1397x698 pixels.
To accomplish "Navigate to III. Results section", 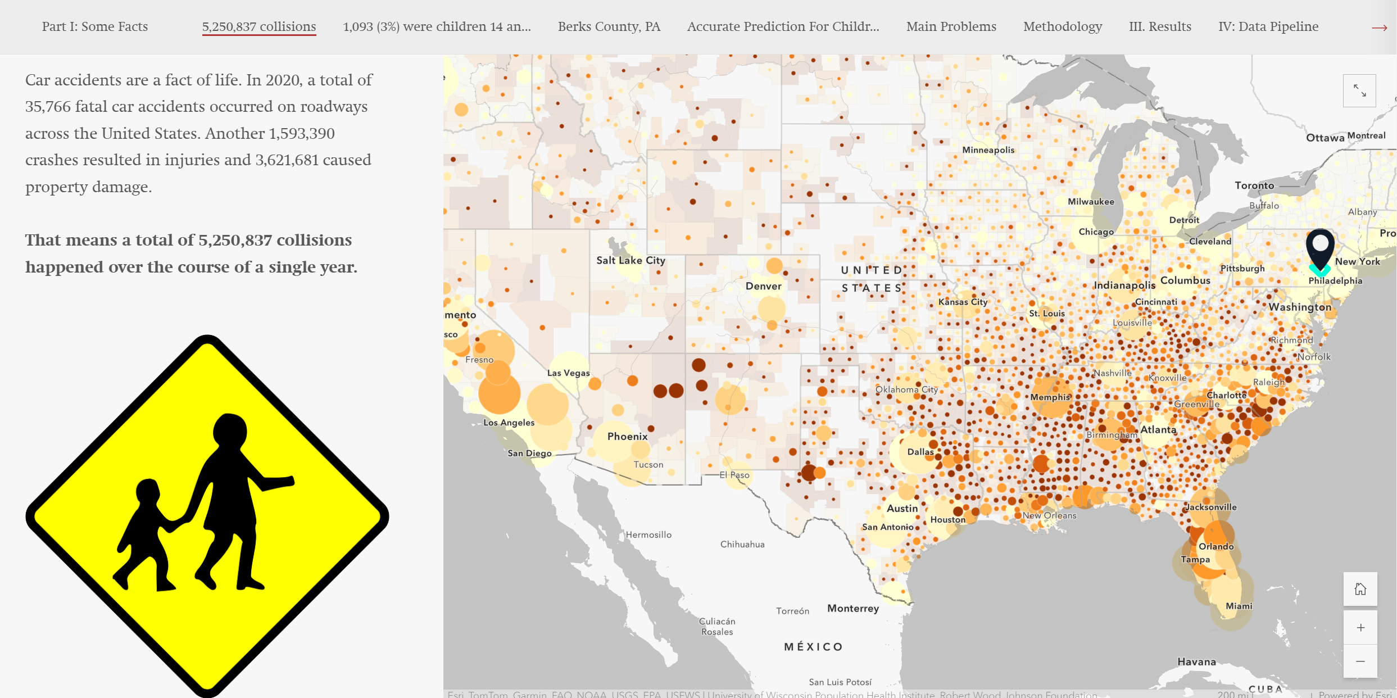I will point(1160,26).
